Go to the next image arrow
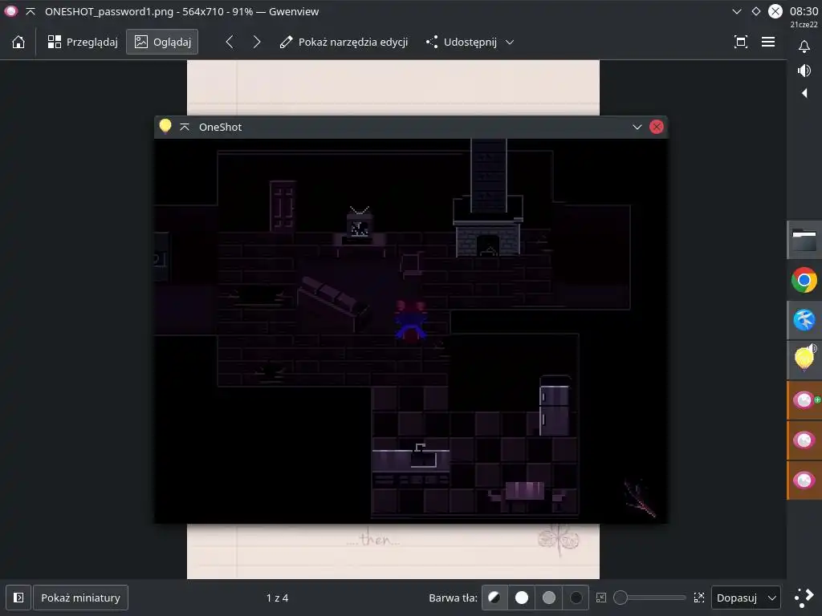 (x=256, y=42)
